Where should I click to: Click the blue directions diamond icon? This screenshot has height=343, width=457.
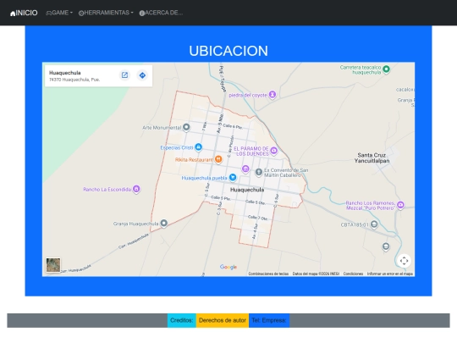(142, 75)
